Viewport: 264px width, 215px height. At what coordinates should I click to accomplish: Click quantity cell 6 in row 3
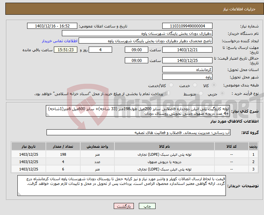(x=63, y=169)
